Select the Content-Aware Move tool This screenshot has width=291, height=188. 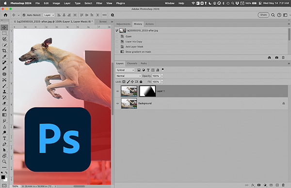(4, 80)
